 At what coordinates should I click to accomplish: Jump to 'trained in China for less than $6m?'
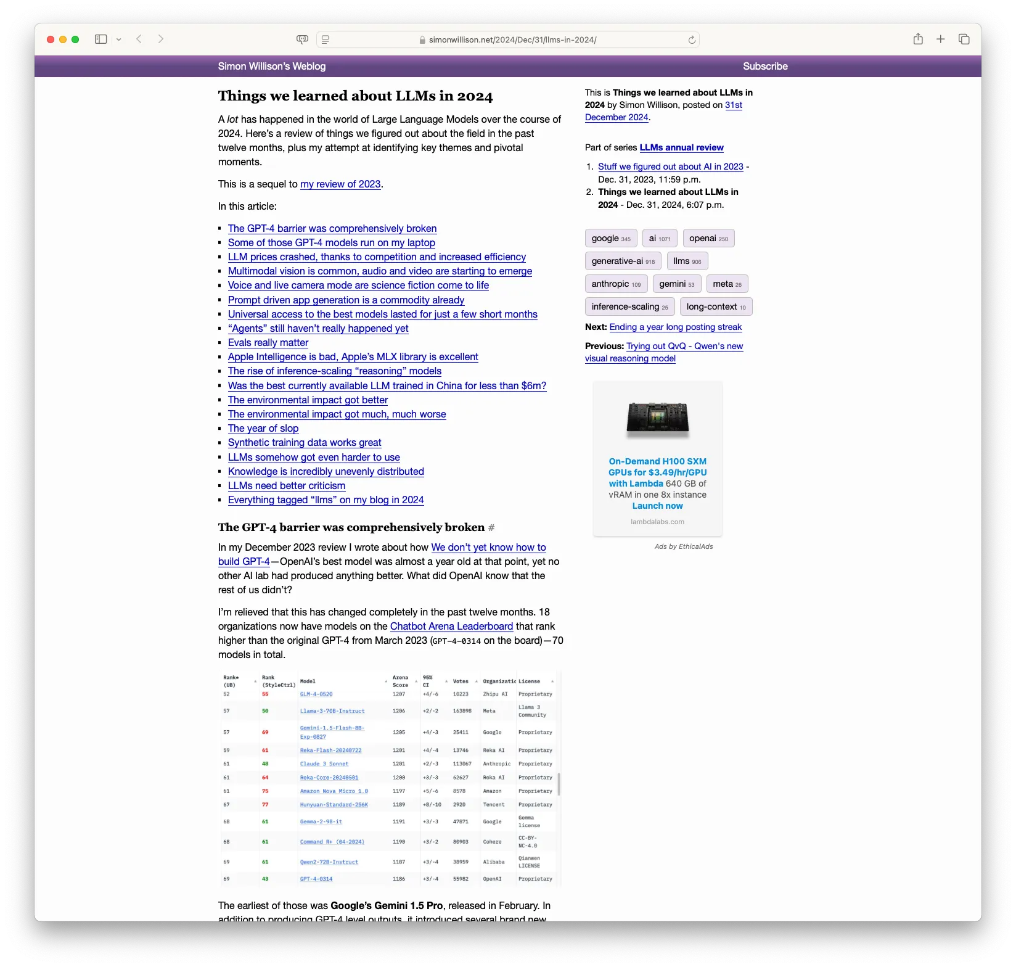coord(387,385)
